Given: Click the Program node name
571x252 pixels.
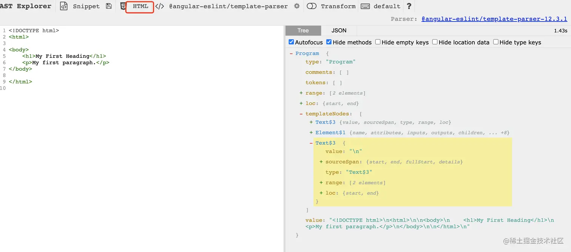Looking at the screenshot, I should point(307,54).
